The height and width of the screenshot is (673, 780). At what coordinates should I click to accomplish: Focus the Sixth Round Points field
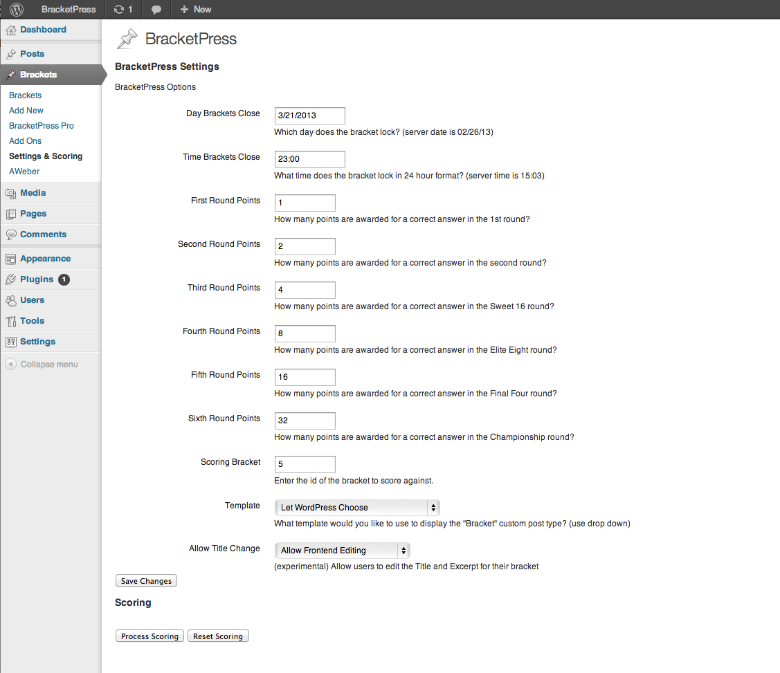305,421
